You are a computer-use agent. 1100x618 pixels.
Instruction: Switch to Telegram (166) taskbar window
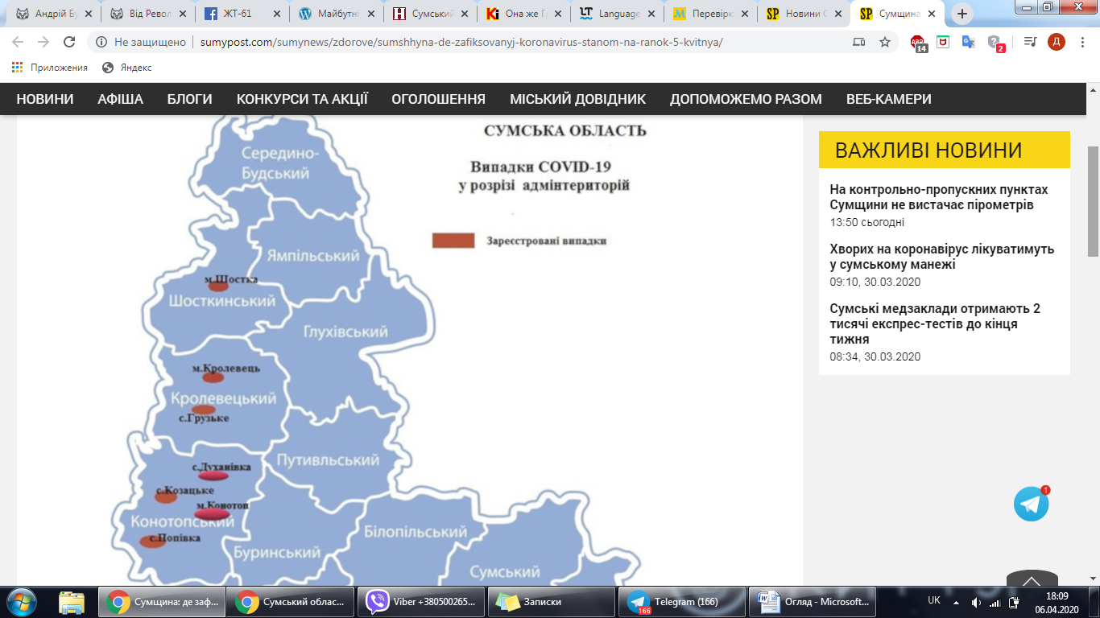(x=680, y=601)
